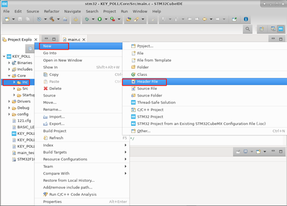Choose STM32 Project entry
Image resolution: width=287 pixels, height=206 pixels.
(205, 117)
